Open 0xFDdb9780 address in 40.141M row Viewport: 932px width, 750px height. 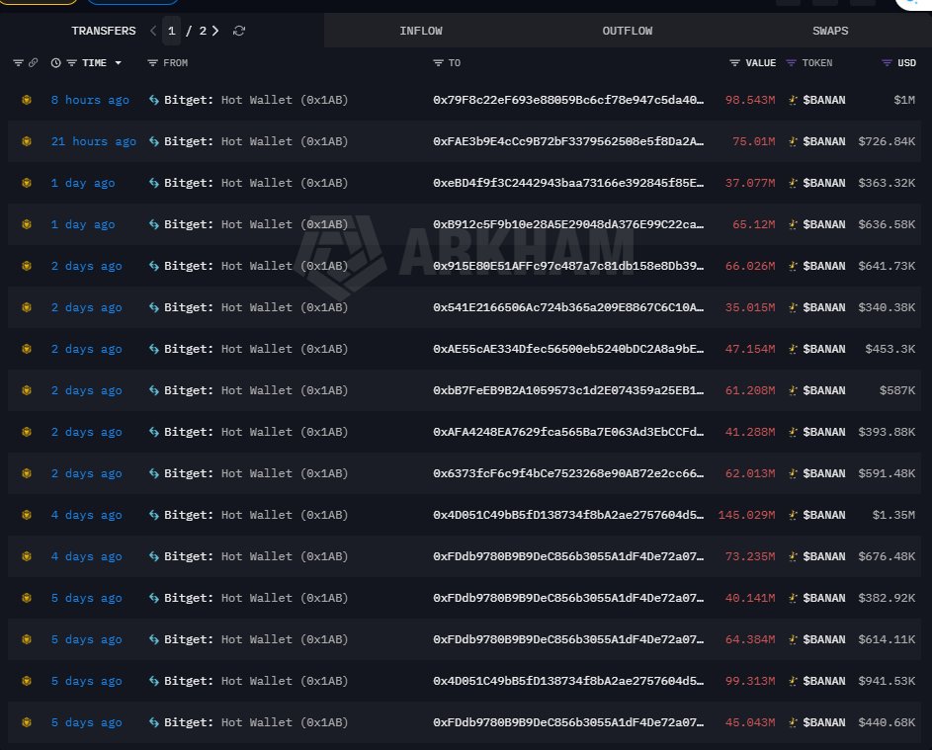coord(568,598)
